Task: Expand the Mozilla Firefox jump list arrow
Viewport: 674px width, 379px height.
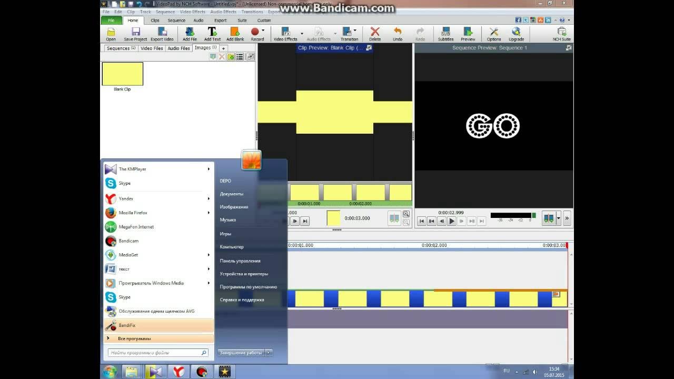Action: click(209, 213)
